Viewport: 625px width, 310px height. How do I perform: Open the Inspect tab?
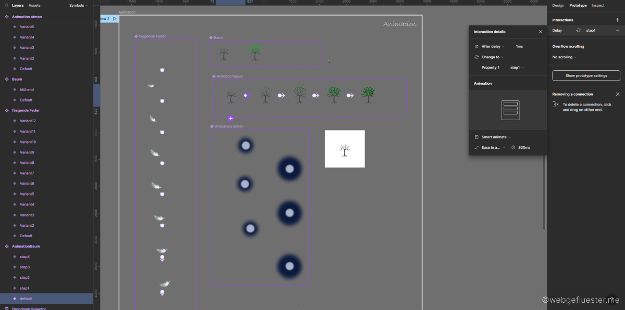click(x=597, y=5)
